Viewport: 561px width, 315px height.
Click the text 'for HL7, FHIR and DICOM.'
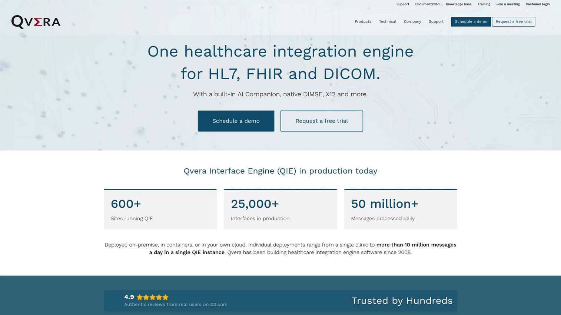(280, 74)
